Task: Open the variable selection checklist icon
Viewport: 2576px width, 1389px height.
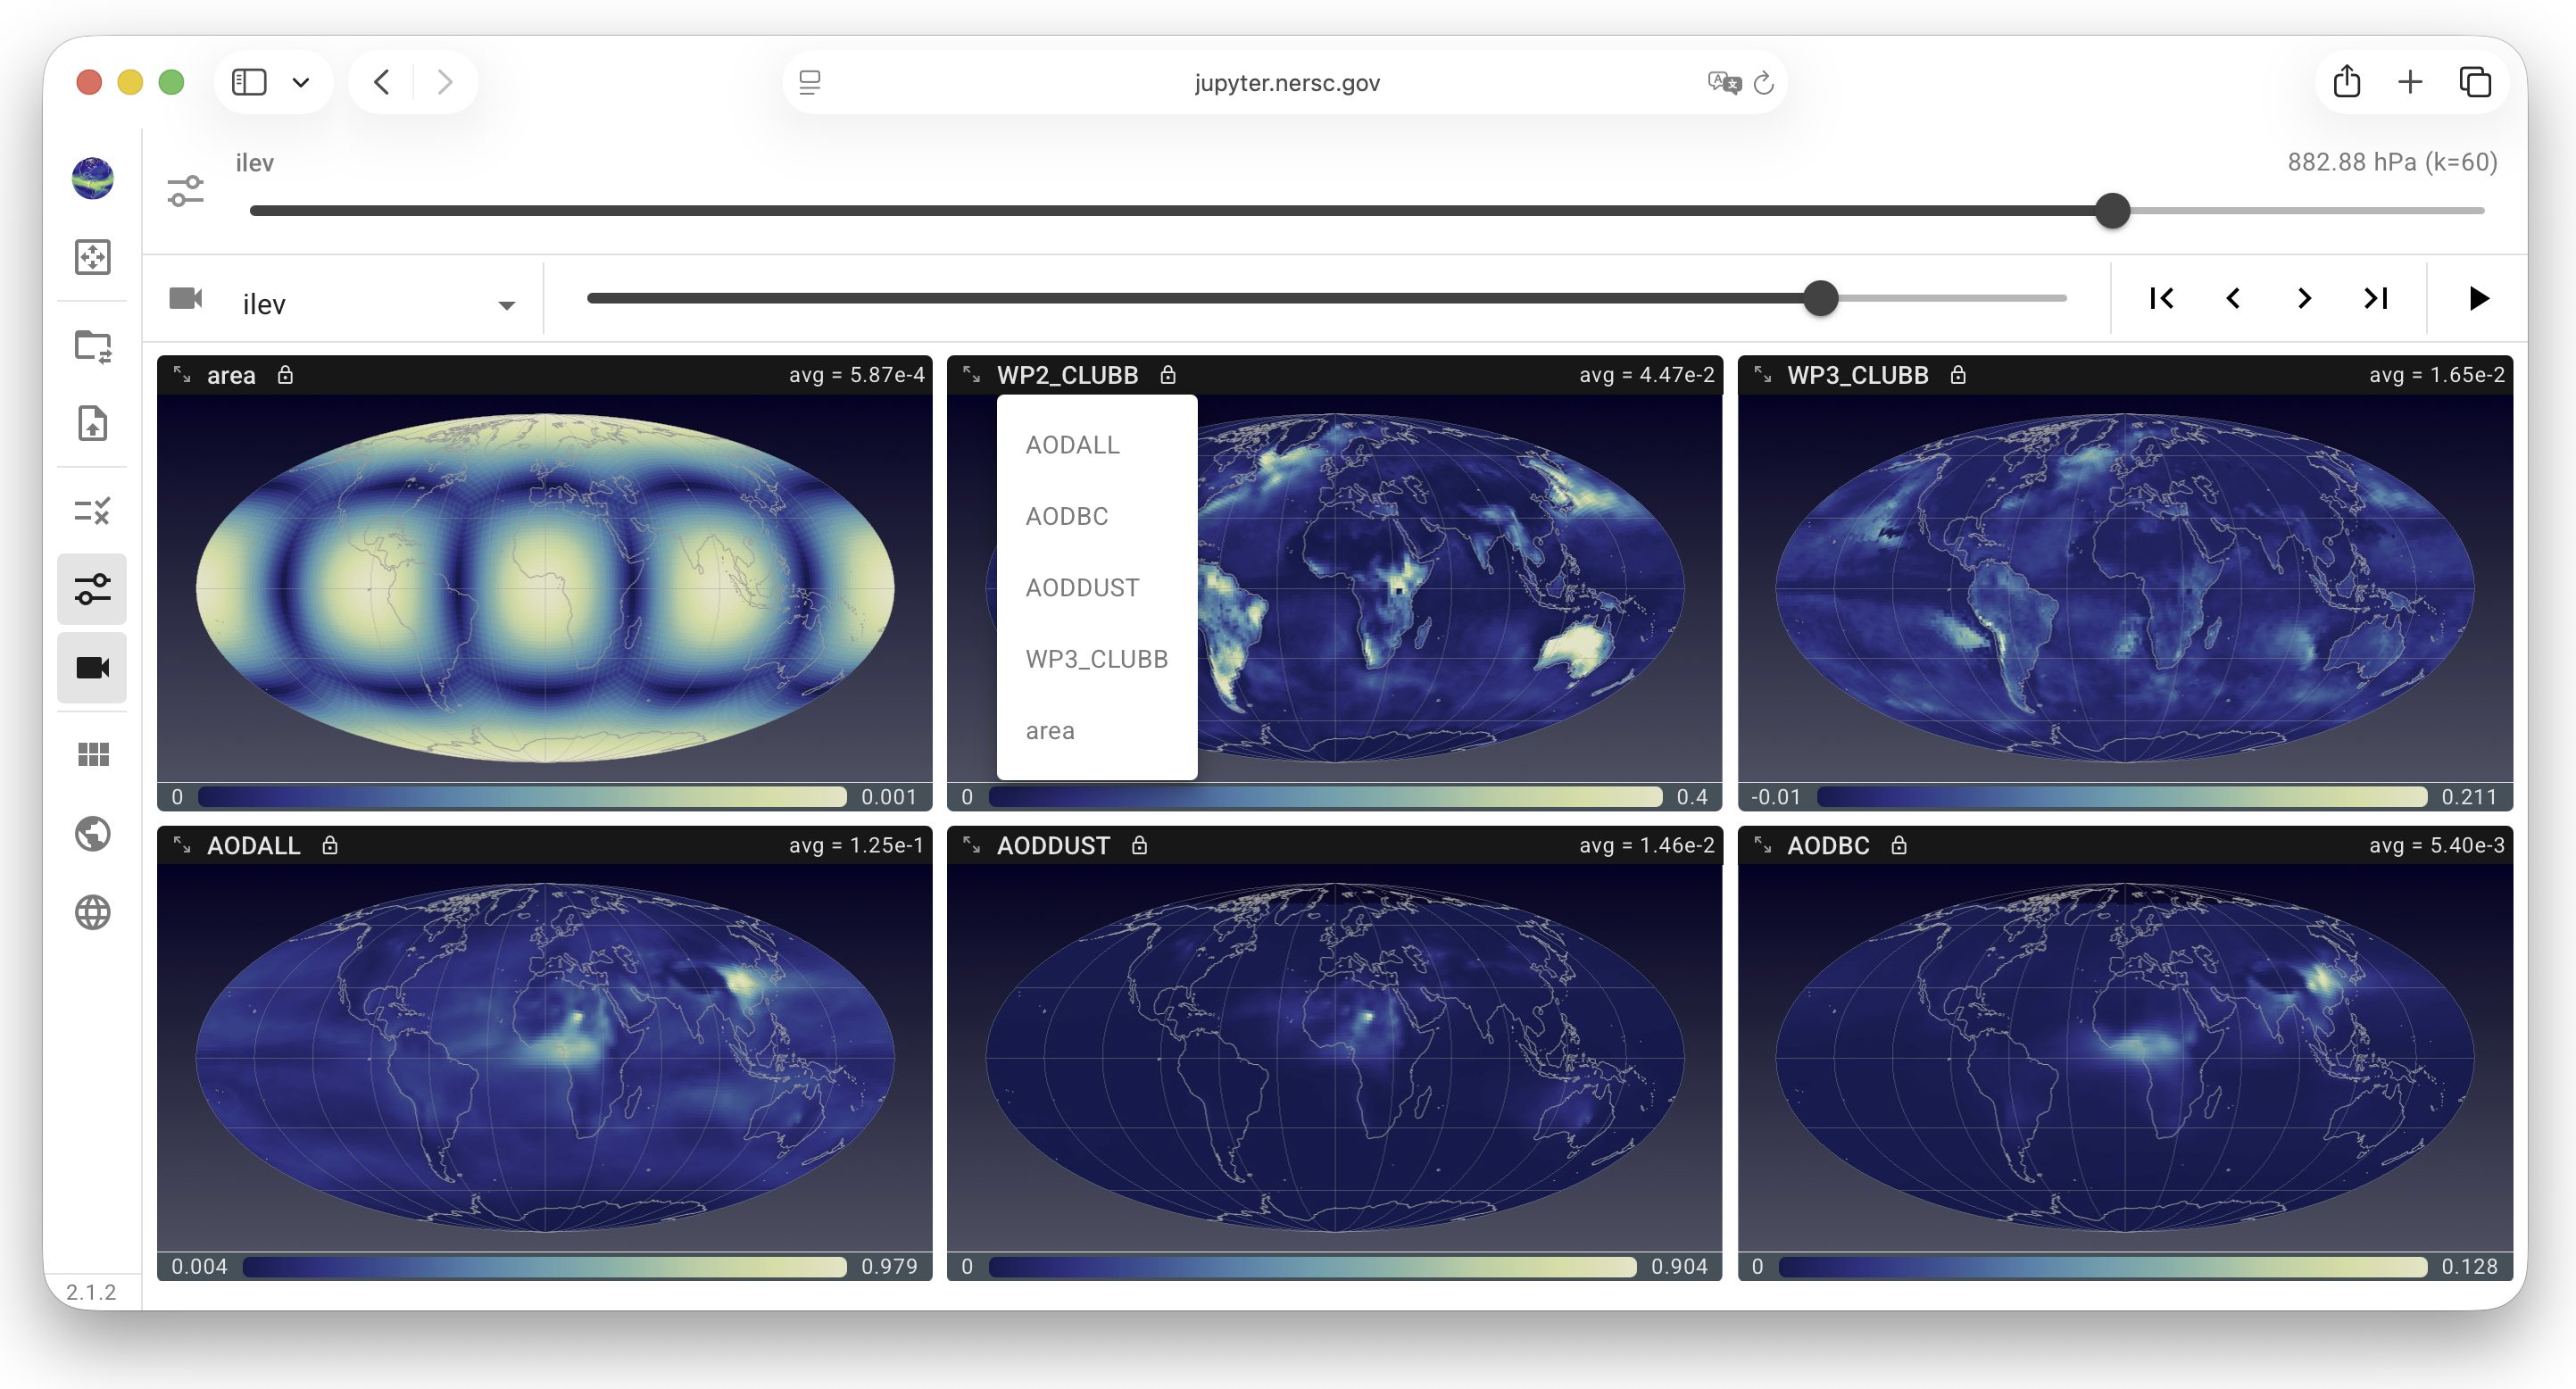Action: pos(92,511)
